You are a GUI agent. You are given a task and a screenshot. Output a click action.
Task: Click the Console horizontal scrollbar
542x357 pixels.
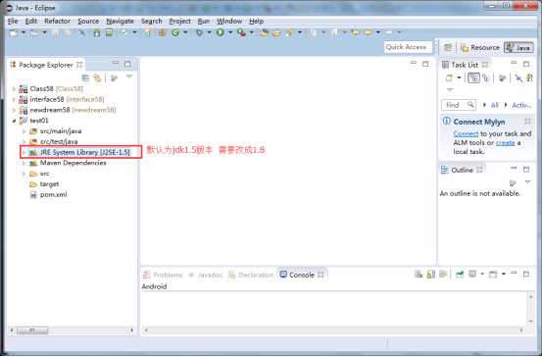tap(333, 331)
